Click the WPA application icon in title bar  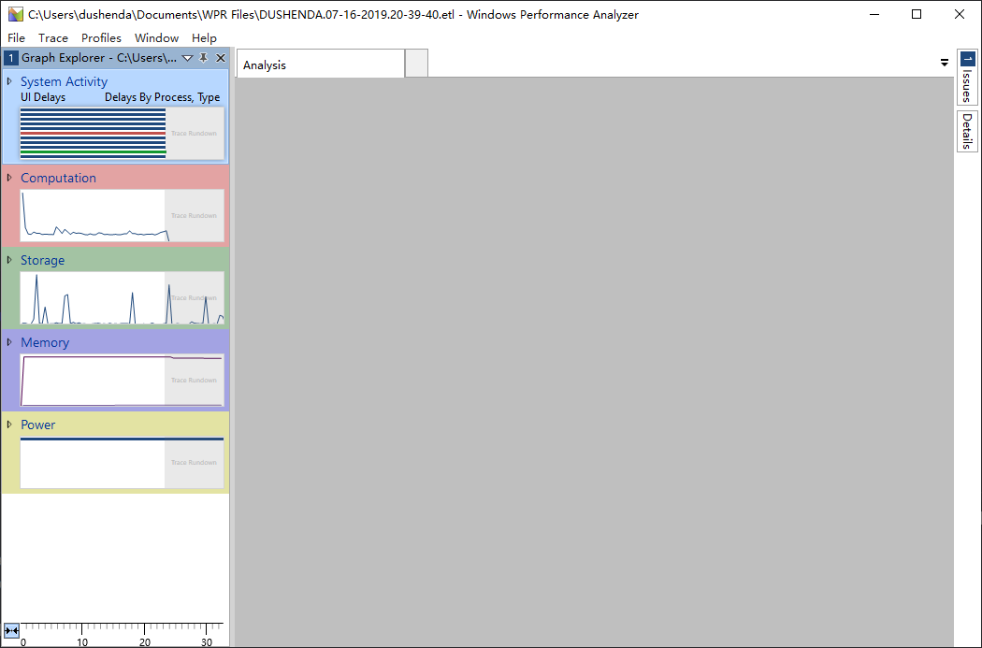[x=16, y=14]
